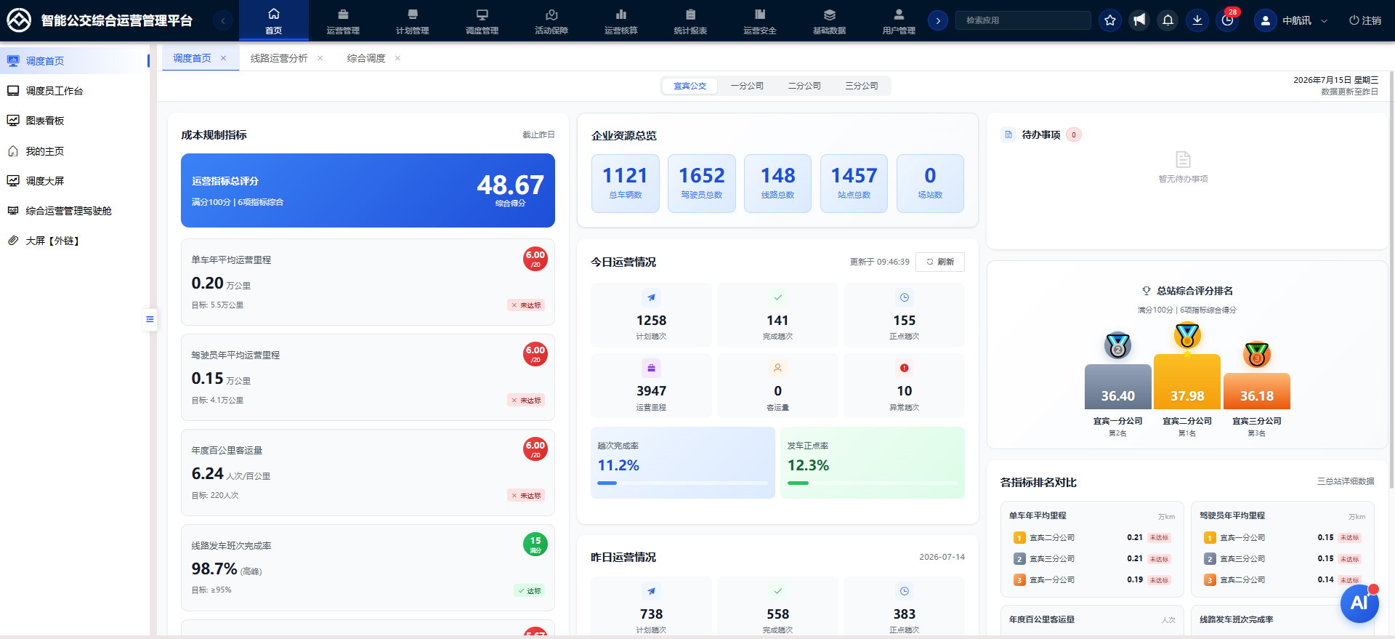Click the star favorites icon in the header
The width and height of the screenshot is (1395, 639).
click(x=1110, y=20)
